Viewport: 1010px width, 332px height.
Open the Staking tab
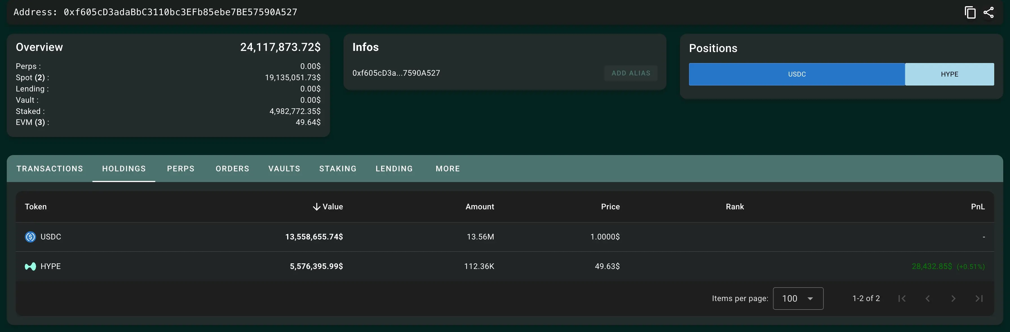click(x=338, y=169)
